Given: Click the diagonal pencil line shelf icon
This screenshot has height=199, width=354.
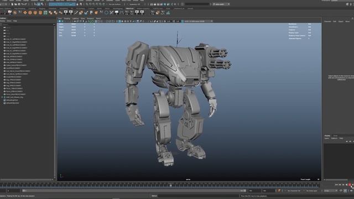Looking at the screenshot, I should [76, 13].
